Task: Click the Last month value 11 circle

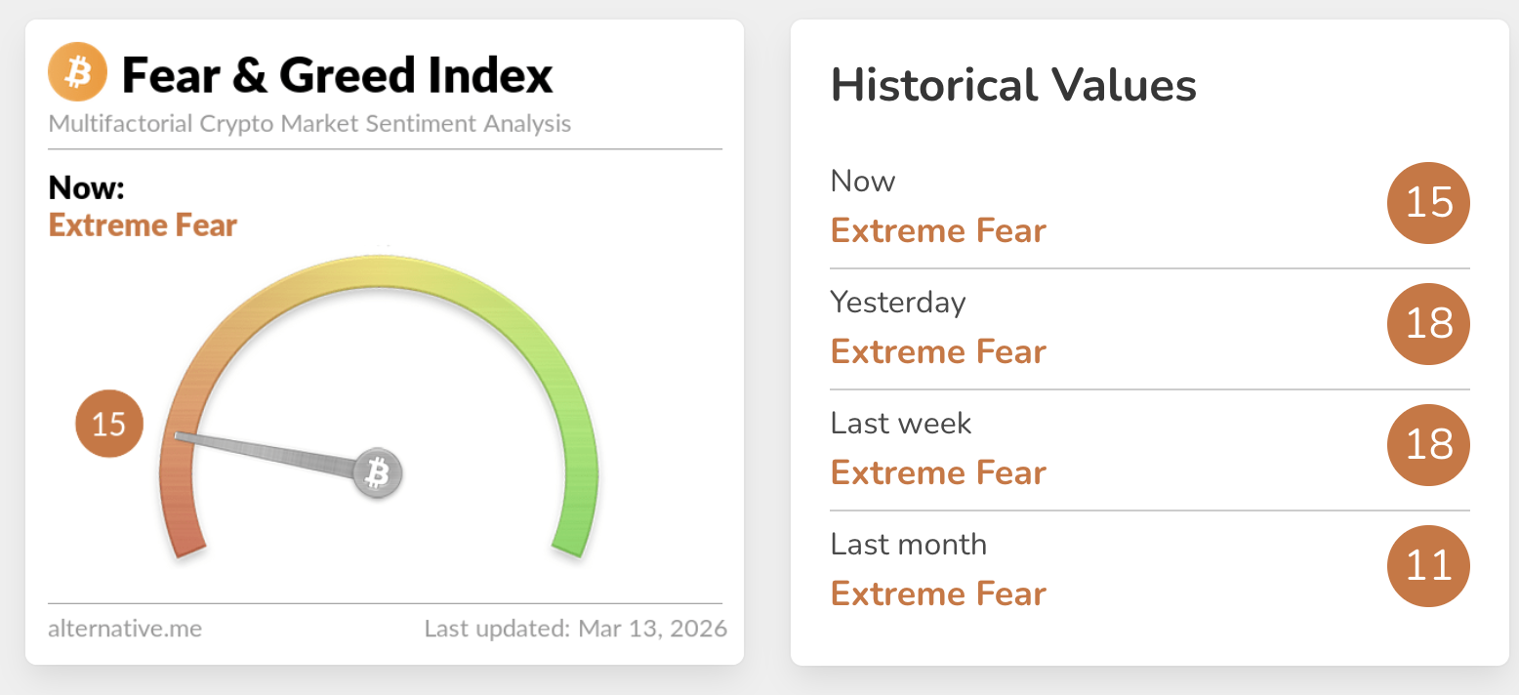Action: [1428, 566]
